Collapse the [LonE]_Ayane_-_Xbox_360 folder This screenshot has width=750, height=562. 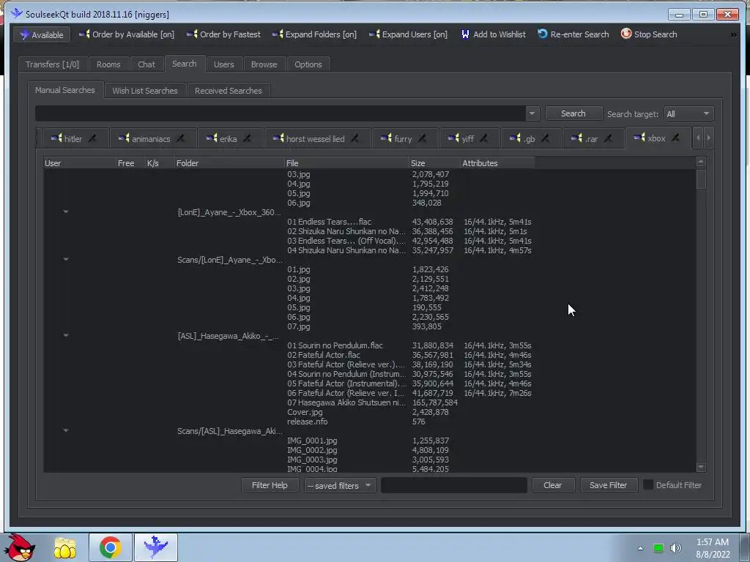(x=66, y=211)
